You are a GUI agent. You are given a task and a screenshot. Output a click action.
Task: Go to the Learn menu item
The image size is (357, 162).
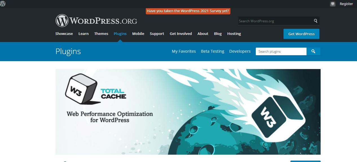click(83, 34)
